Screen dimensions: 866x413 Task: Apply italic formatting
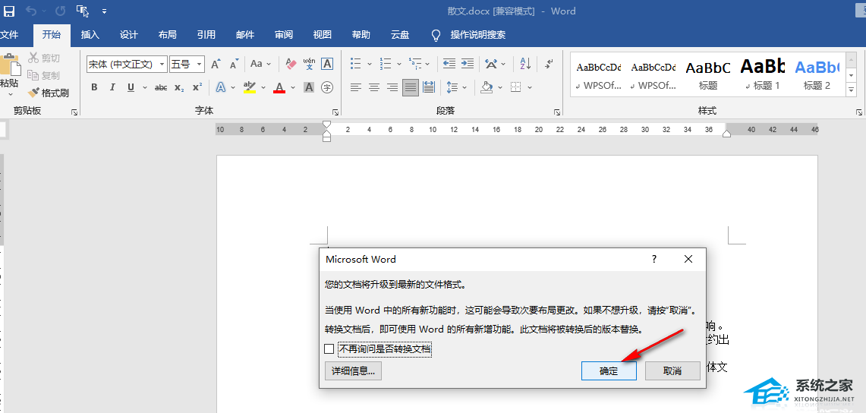tap(113, 88)
